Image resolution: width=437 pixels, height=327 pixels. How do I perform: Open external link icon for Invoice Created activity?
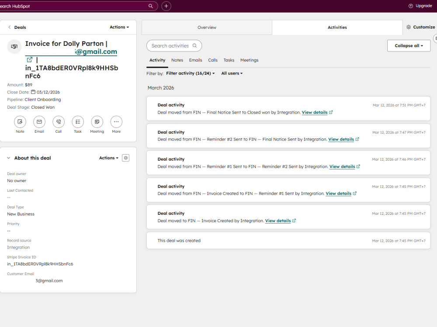(294, 220)
